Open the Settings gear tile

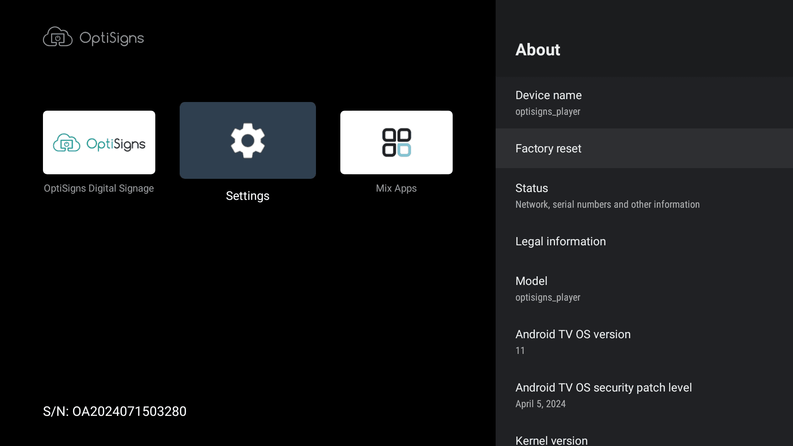click(247, 140)
